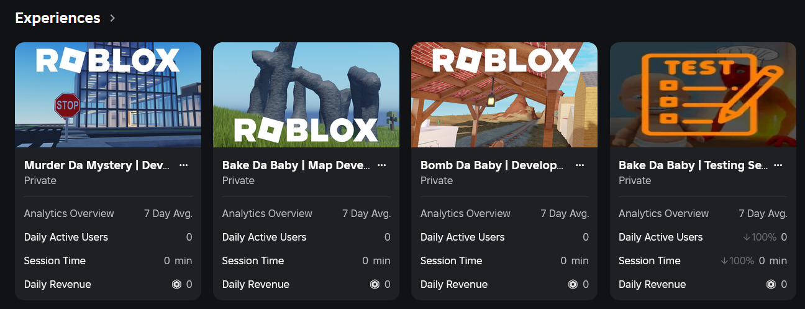Click Private label under Murder Da Mystery
Viewport: 805px width, 309px height.
[x=40, y=180]
